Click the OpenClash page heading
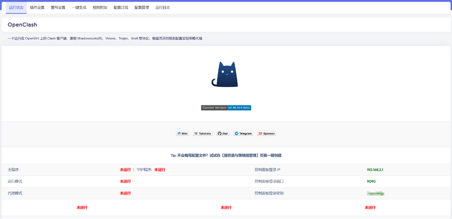Screen dimensions: 452x219 (22, 25)
